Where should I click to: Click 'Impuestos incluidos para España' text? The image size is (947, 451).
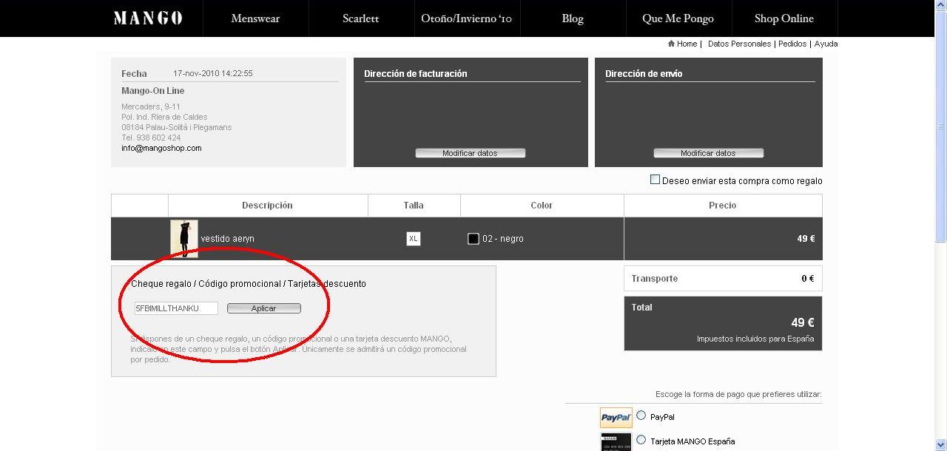pos(755,339)
